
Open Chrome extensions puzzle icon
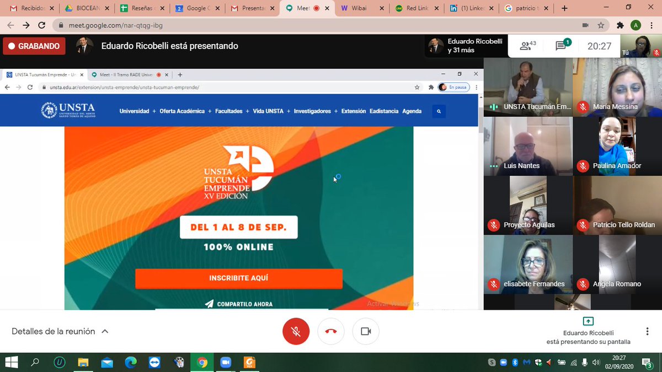point(620,25)
